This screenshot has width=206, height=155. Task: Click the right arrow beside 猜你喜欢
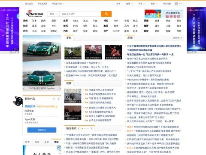tap(91, 128)
